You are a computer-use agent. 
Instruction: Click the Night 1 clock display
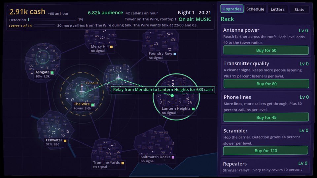(194, 13)
